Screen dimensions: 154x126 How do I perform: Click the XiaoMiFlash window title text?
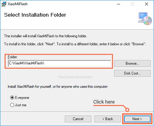[18, 4]
